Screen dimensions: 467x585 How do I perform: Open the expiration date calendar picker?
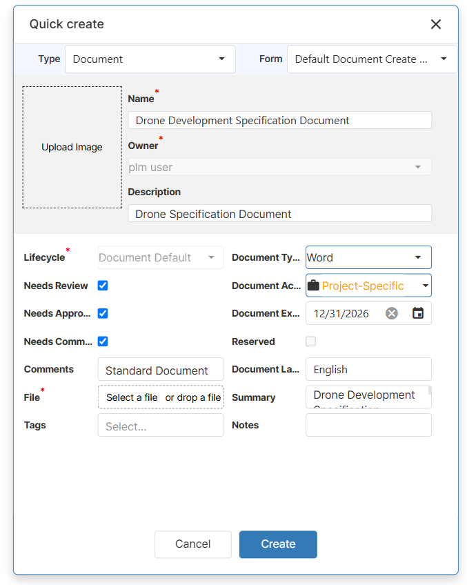418,313
